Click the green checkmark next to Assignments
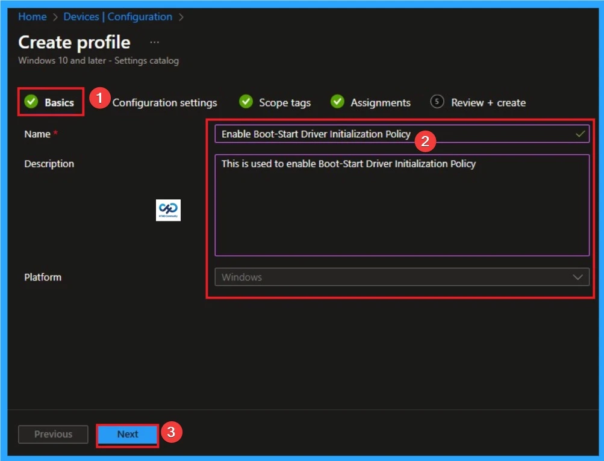Screen dimensions: 604x461 [337, 102]
